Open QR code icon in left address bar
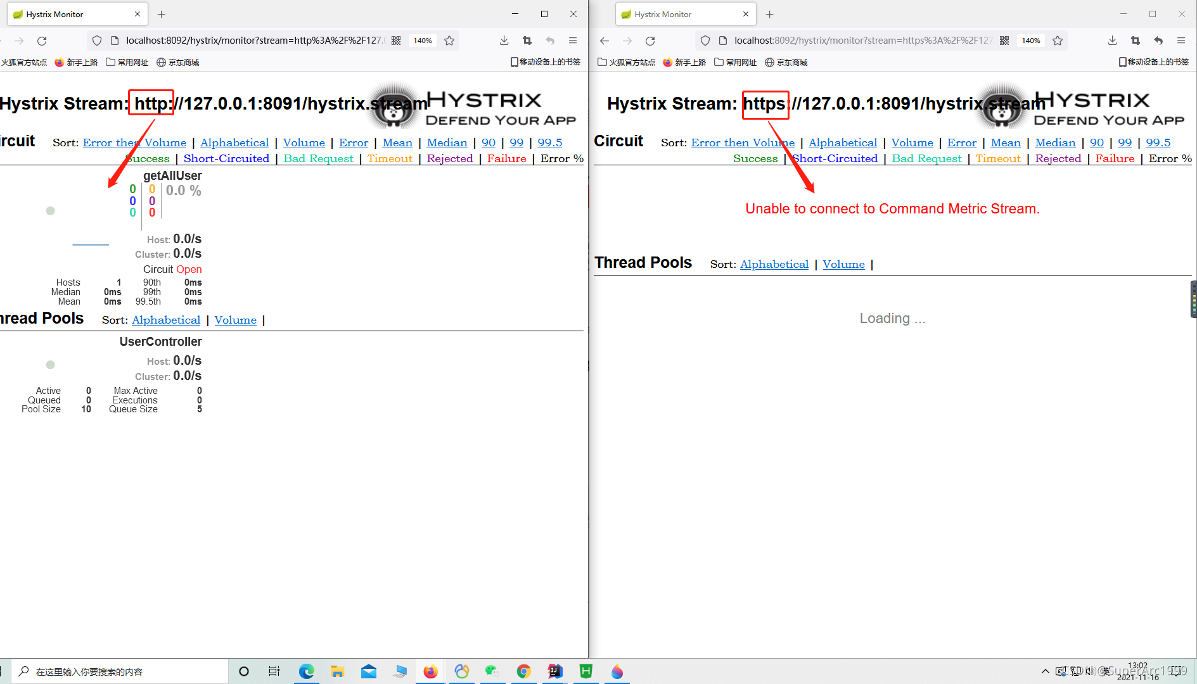The height and width of the screenshot is (684, 1197). pyautogui.click(x=396, y=41)
